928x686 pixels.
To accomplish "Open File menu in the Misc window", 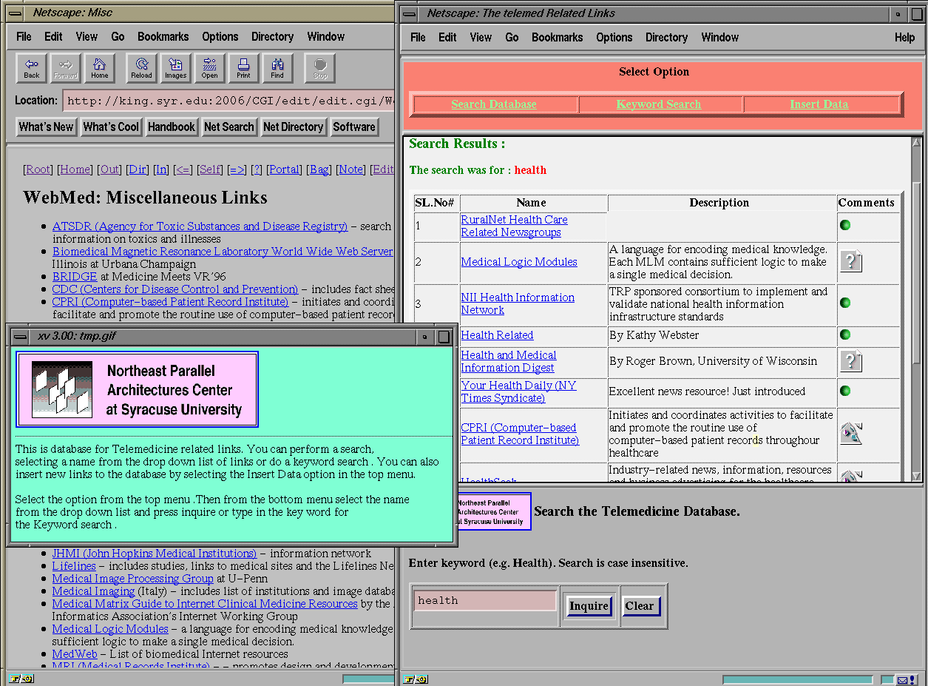I will pos(24,36).
